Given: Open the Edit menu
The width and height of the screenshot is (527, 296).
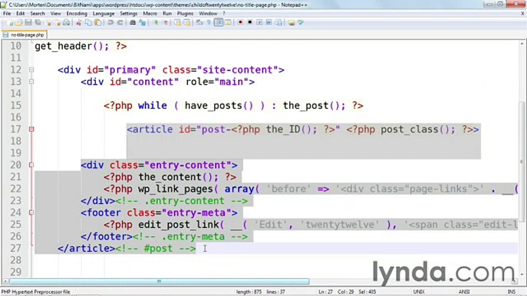Looking at the screenshot, I should (21, 13).
